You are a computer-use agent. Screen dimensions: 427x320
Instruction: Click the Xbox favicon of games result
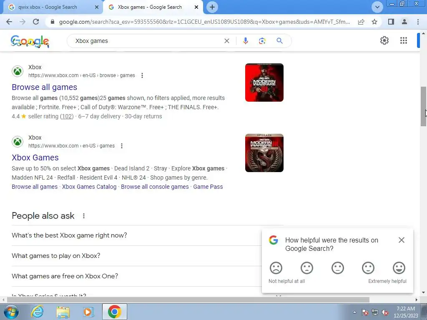pyautogui.click(x=18, y=142)
